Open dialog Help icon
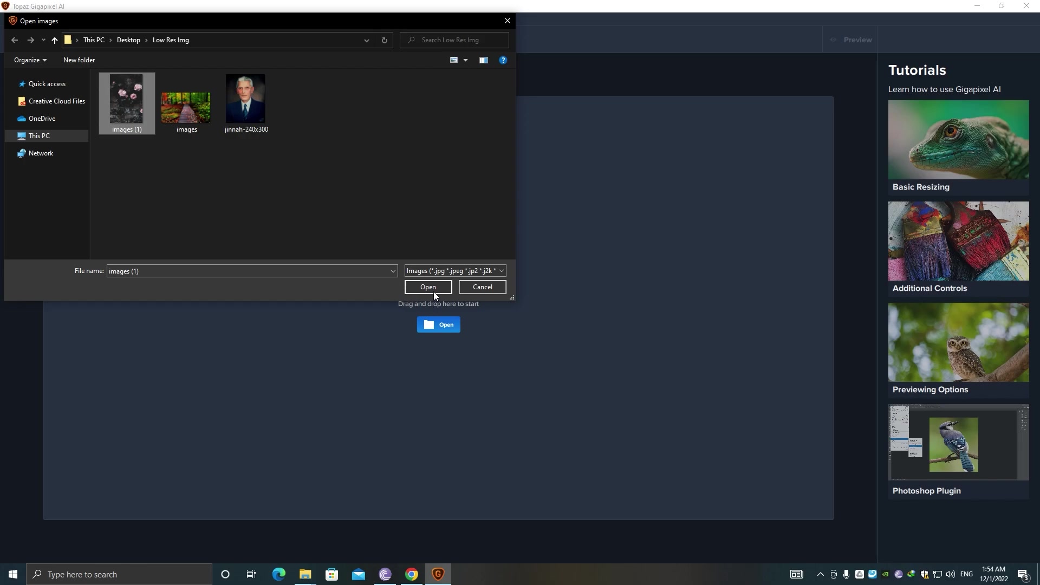Viewport: 1040px width, 585px height. [x=503, y=60]
